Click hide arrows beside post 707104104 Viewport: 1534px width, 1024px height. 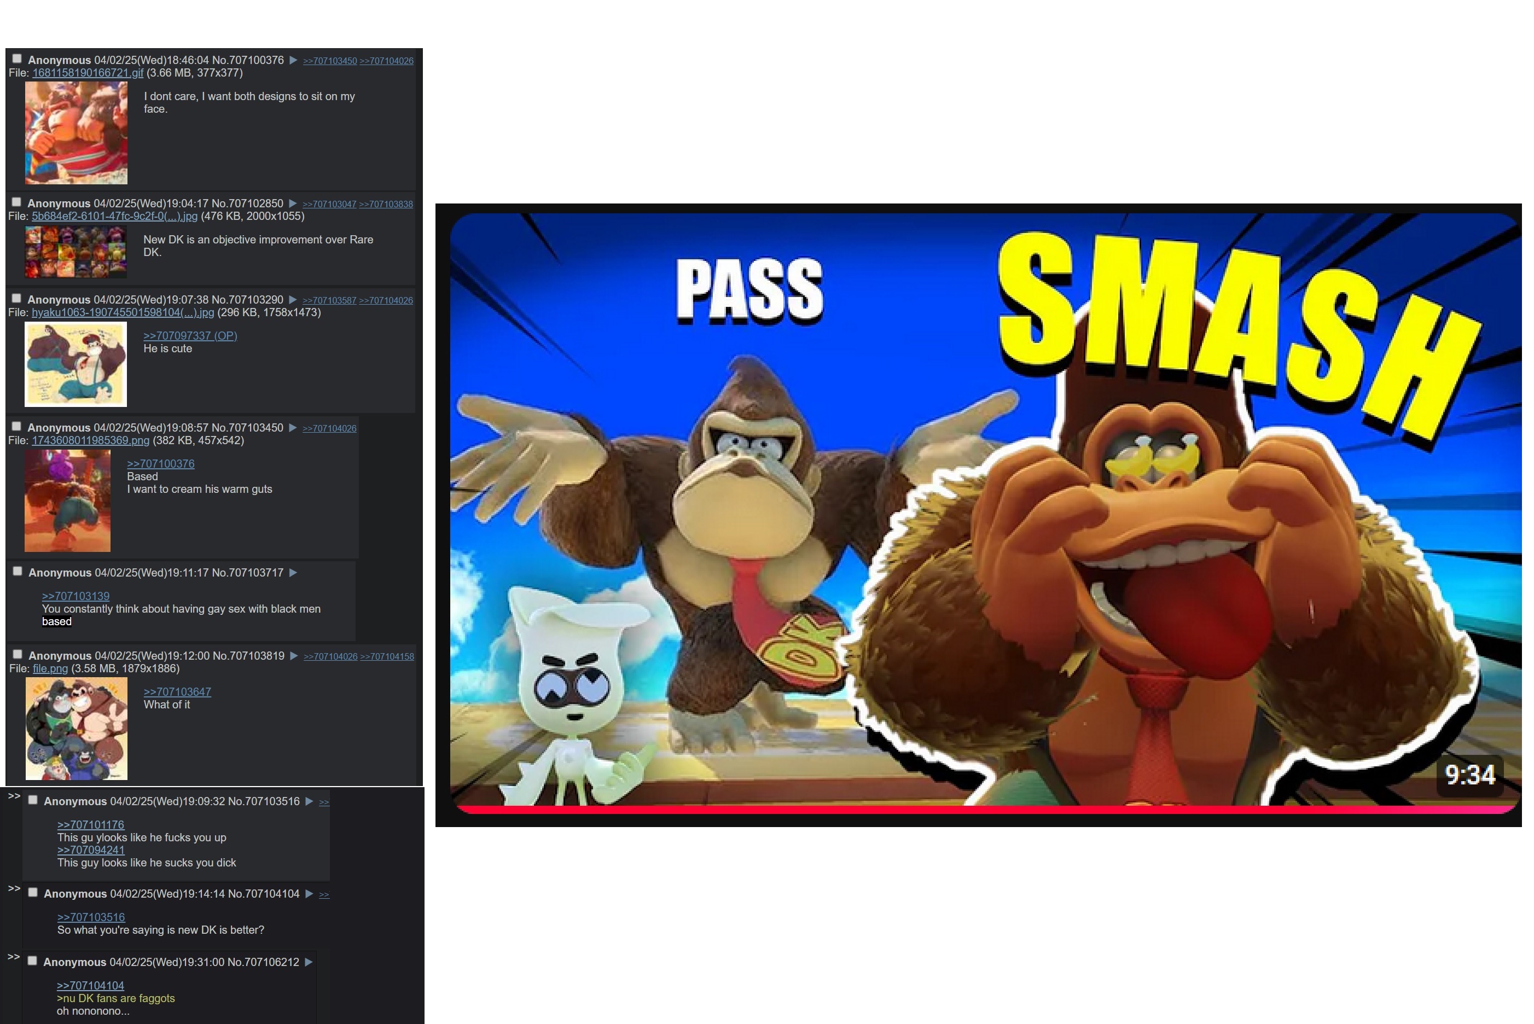coord(14,889)
